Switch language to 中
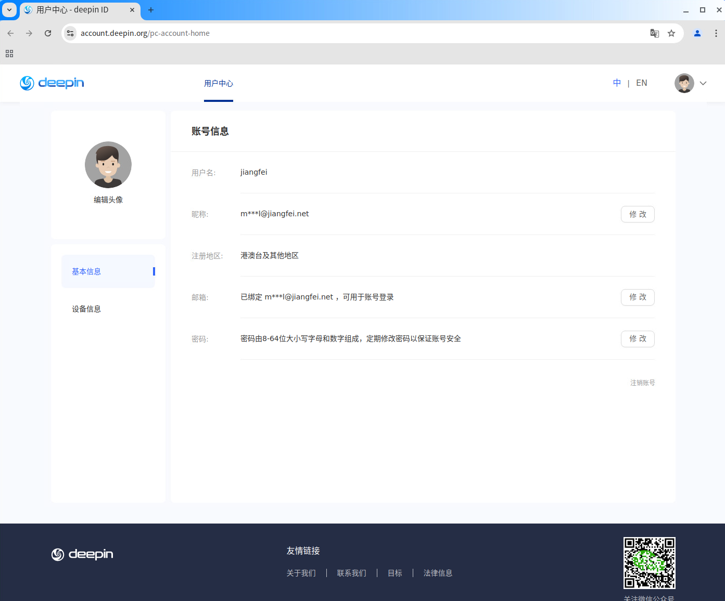Screen dimensions: 725x601 [x=617, y=83]
